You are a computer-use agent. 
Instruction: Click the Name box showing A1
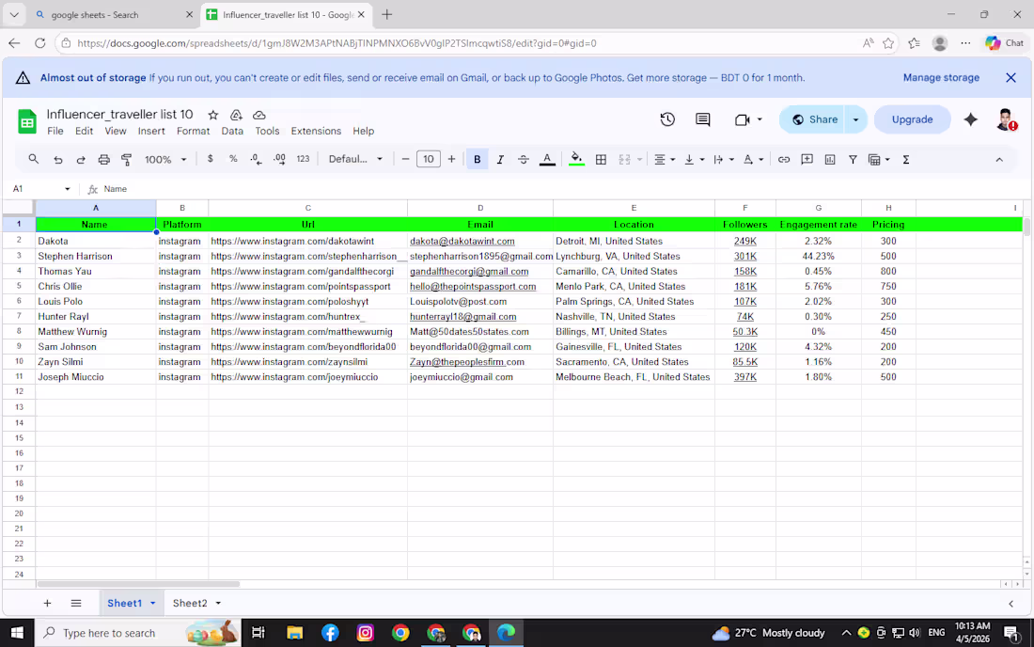coord(40,189)
